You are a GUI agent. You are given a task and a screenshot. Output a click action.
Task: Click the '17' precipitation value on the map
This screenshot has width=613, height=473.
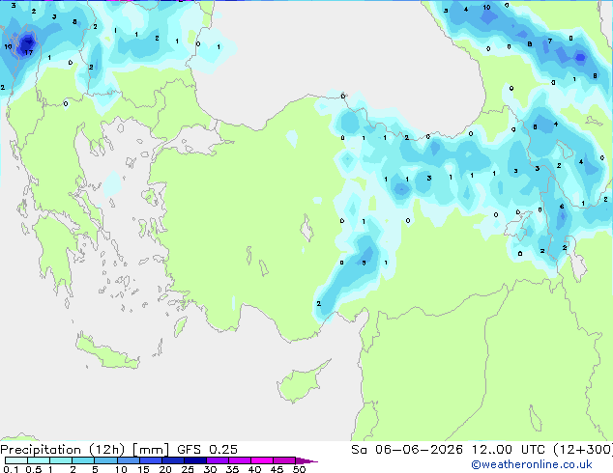[29, 52]
